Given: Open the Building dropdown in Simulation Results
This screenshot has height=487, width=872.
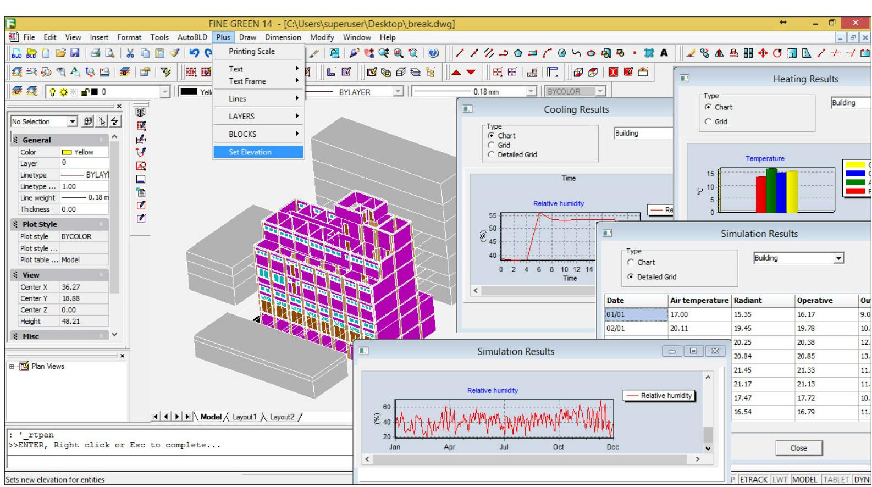Looking at the screenshot, I should coord(838,258).
